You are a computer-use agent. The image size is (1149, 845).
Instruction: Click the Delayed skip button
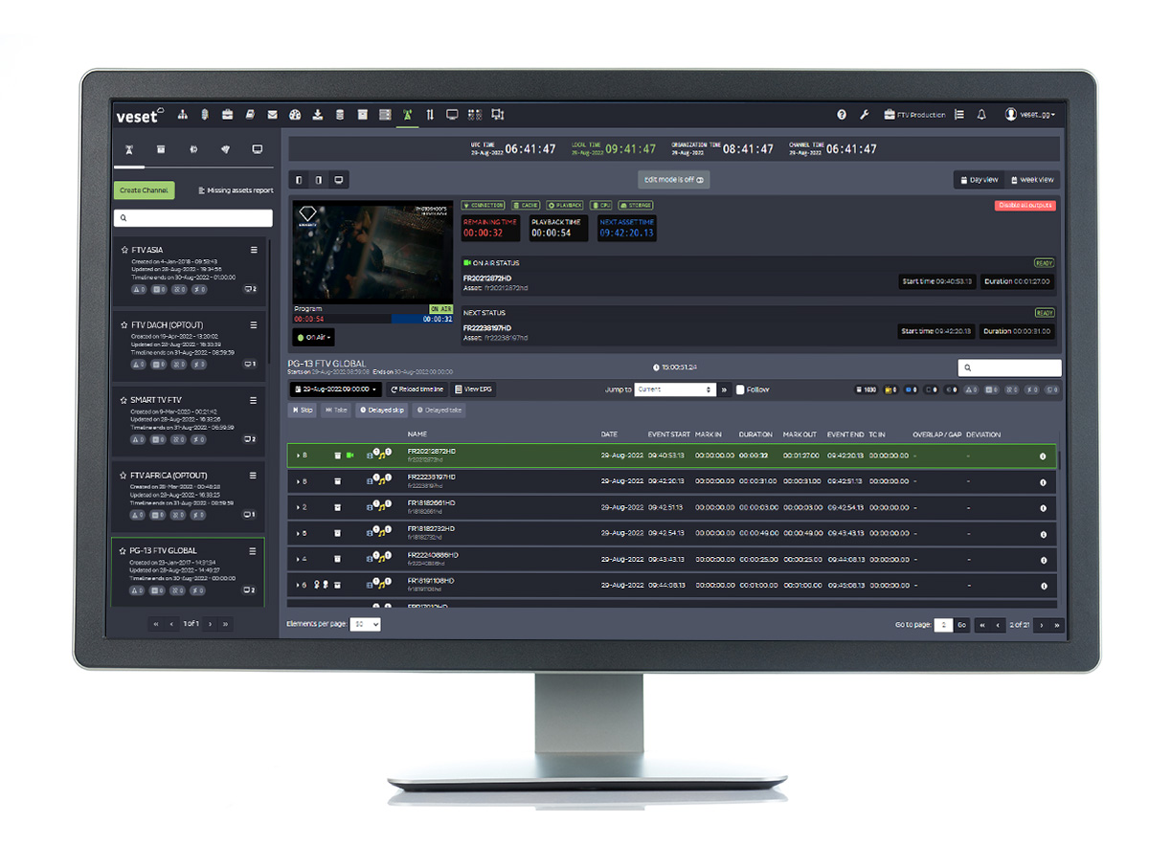click(x=381, y=410)
